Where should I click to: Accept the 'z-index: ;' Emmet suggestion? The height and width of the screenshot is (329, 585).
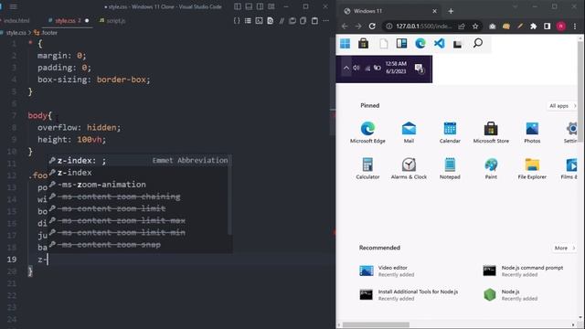(x=139, y=161)
